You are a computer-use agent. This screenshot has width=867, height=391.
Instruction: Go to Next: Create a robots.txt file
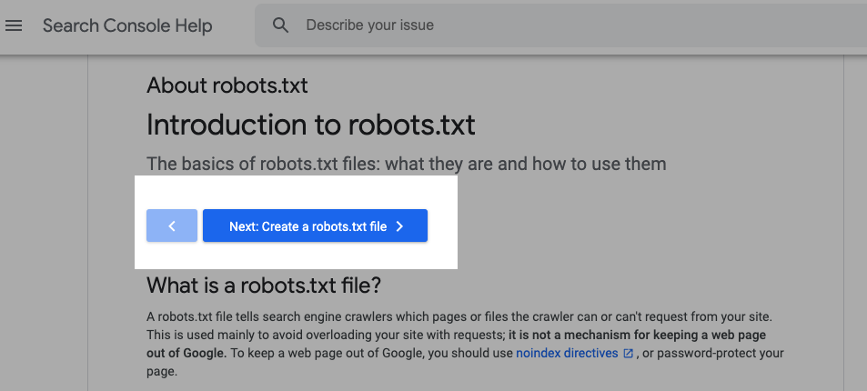pos(307,226)
